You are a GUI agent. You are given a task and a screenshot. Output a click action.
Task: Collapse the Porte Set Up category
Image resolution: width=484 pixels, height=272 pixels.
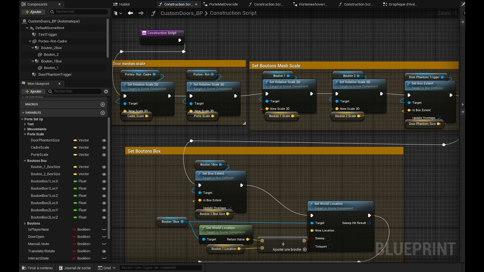coord(22,119)
